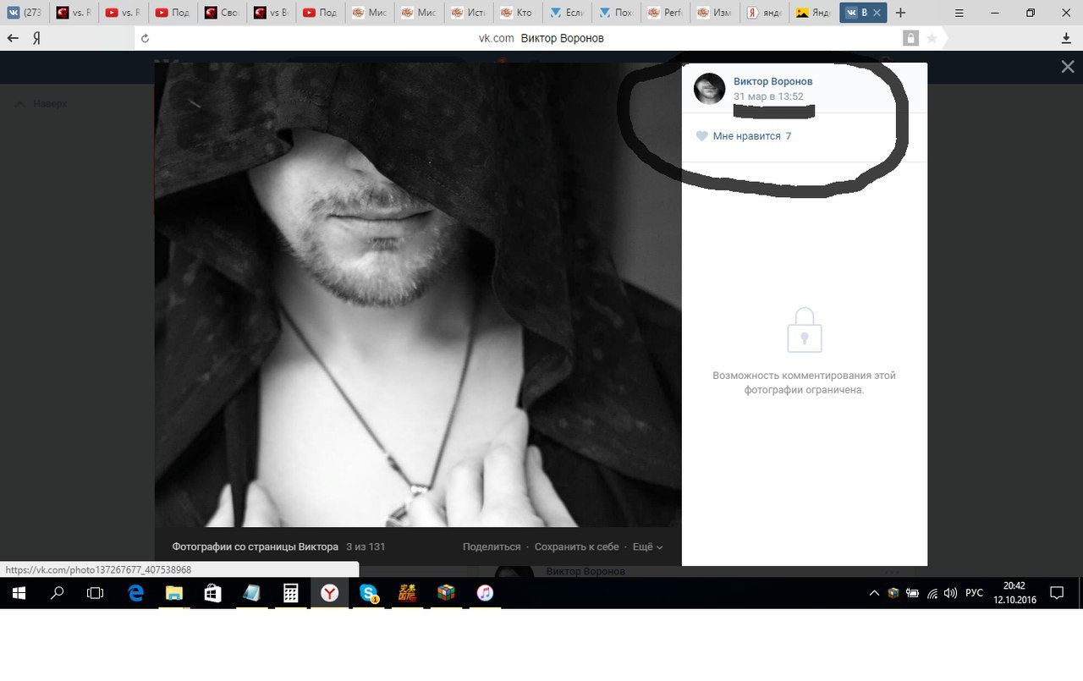This screenshot has height=681, width=1083.
Task: Click the Yandex Я home button
Action: (37, 38)
